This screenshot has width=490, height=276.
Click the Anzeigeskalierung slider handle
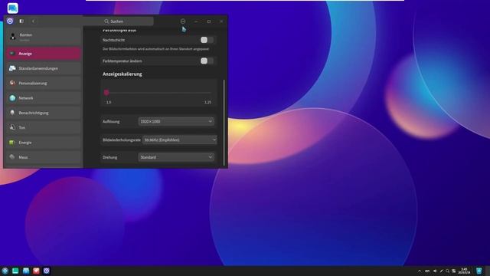pyautogui.click(x=106, y=93)
